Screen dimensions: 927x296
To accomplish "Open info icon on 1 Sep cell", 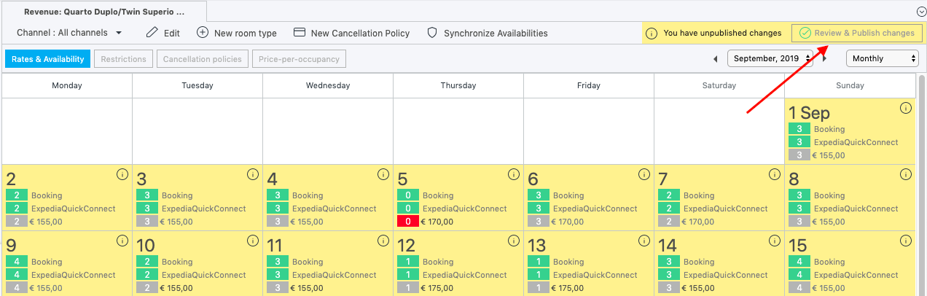I will 906,108.
